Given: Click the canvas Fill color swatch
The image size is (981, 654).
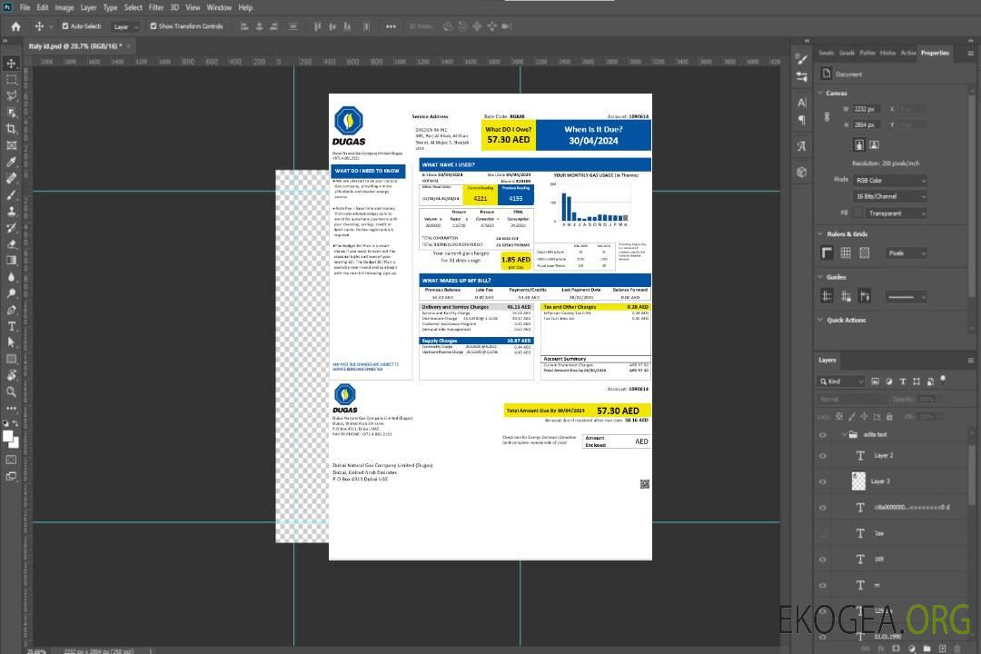Looking at the screenshot, I should (857, 213).
